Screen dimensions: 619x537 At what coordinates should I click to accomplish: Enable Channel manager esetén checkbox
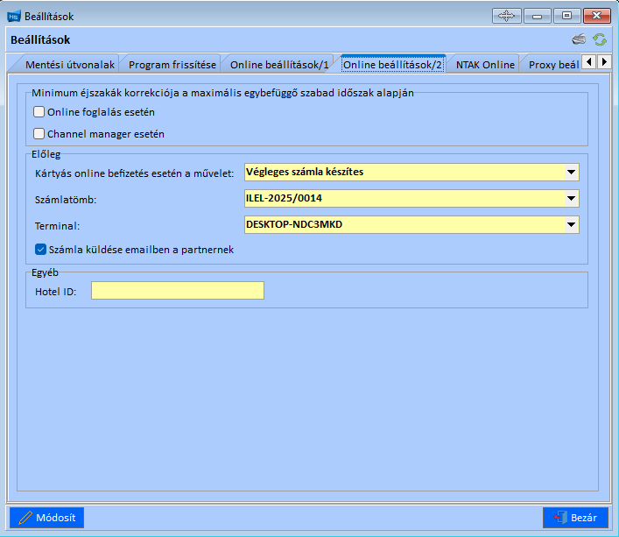click(39, 134)
